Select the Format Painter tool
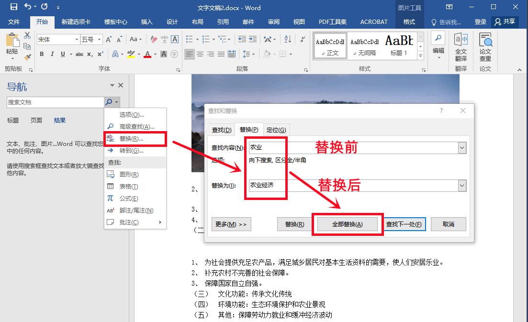 tap(28, 57)
